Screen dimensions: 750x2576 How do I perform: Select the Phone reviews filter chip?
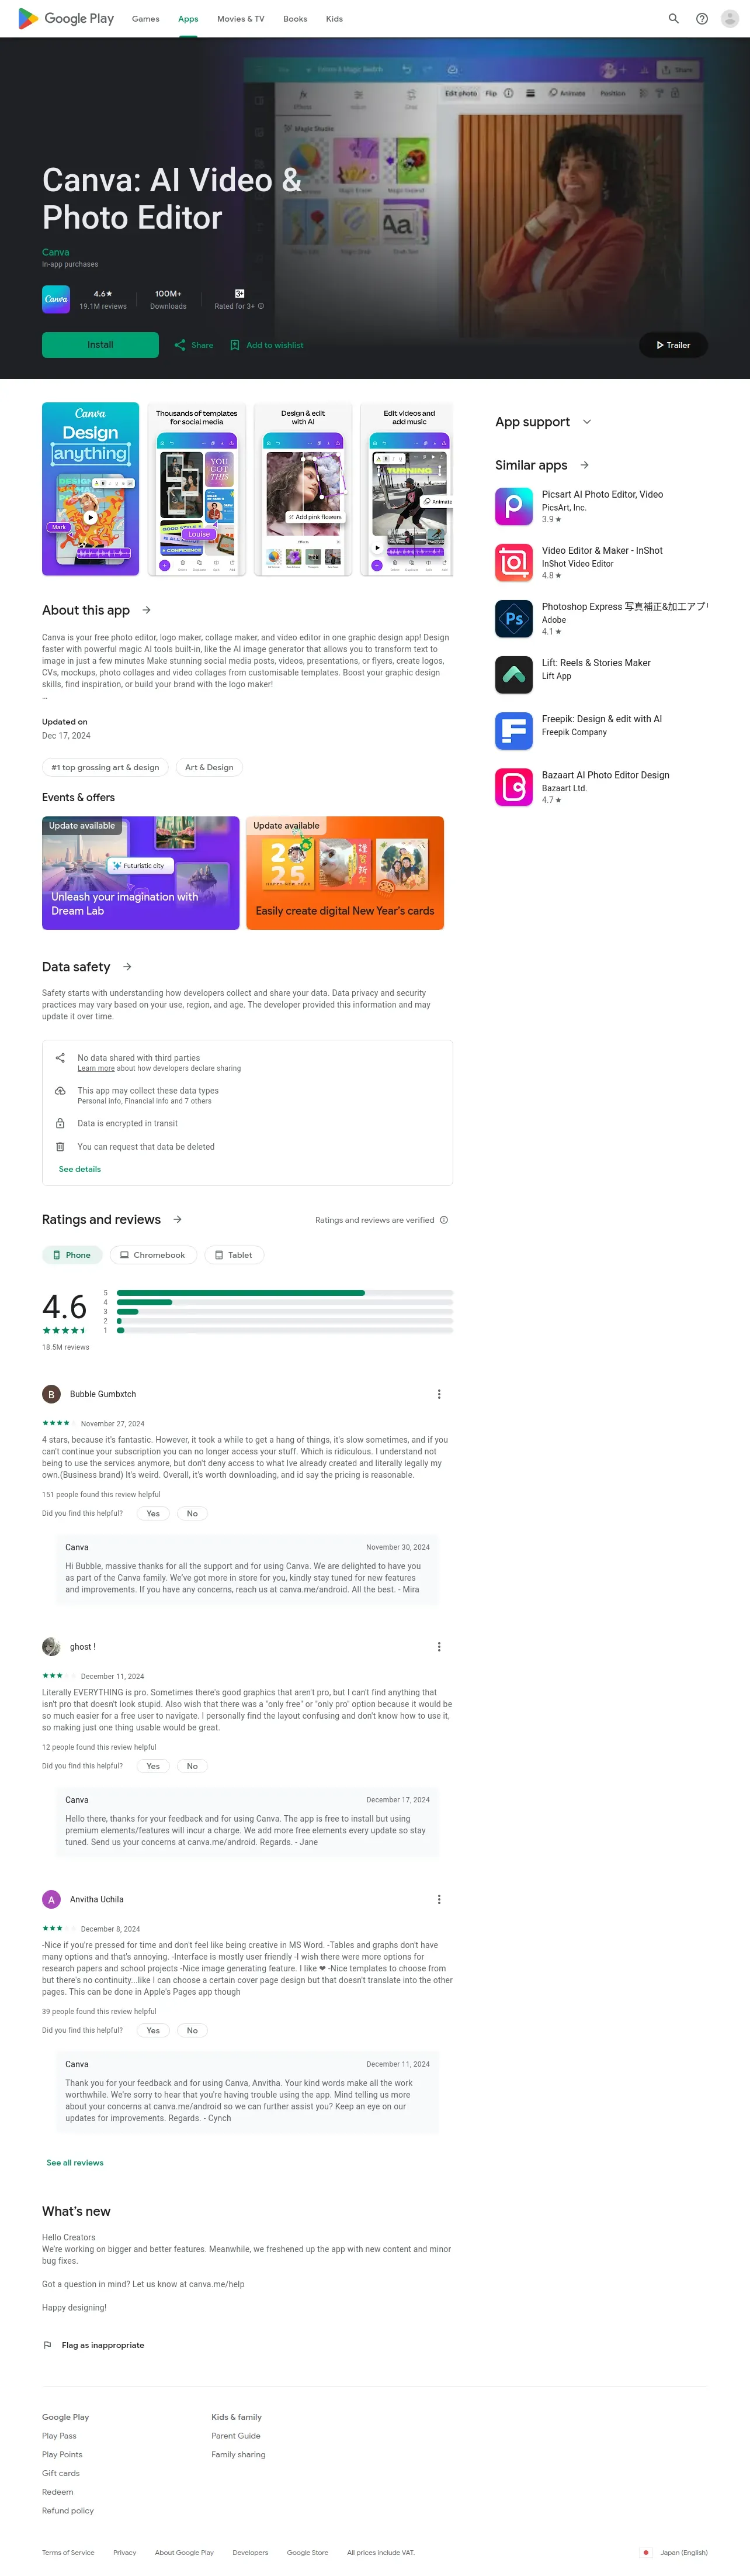71,1255
